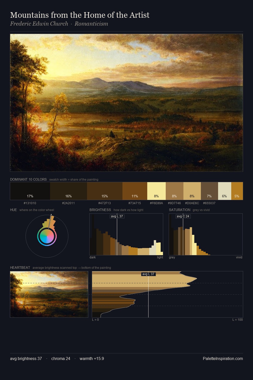This screenshot has width=253, height=380.
Task: Click the 'L = 0' axis label
Action: (95, 320)
